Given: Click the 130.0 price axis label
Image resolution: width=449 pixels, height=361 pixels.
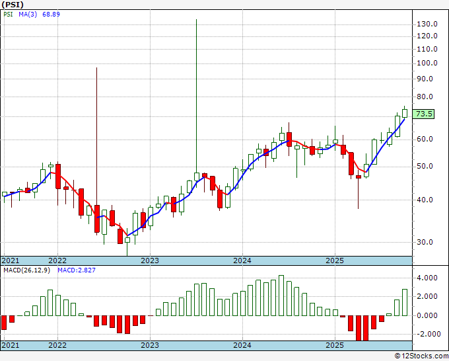Looking at the screenshot, I should pos(427,24).
